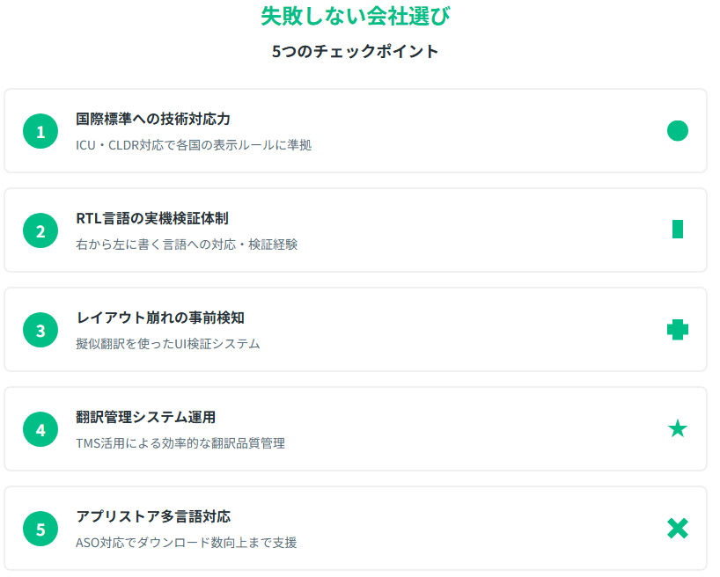Click the ASO対応でダウンロード数向上まで支援 description
The width and height of the screenshot is (720, 577).
[187, 543]
